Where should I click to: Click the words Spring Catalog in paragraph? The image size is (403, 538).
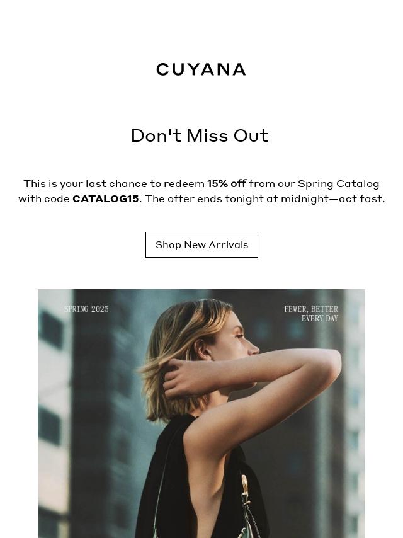click(338, 184)
